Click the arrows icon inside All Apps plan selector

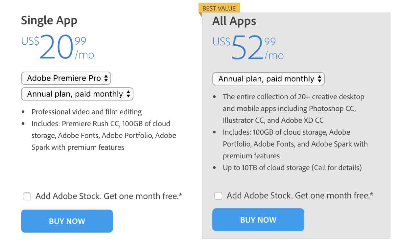319,79
